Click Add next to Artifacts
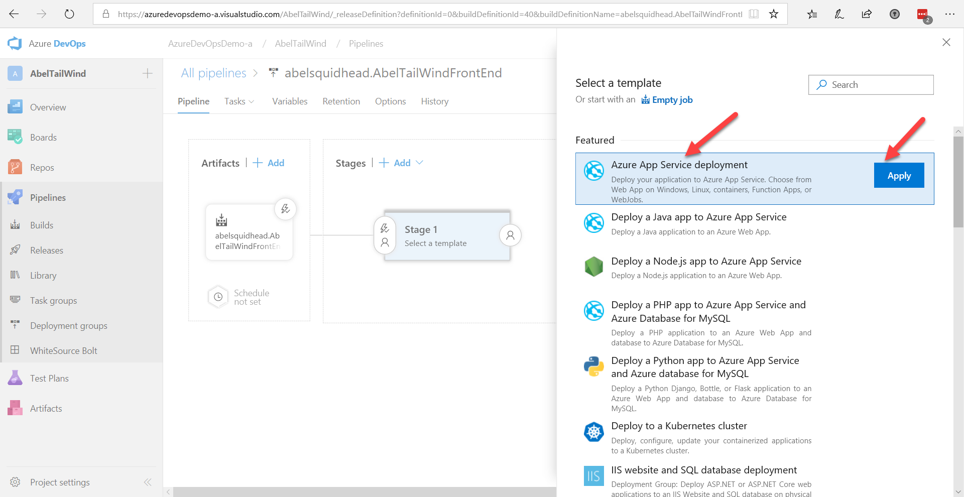 pyautogui.click(x=269, y=163)
